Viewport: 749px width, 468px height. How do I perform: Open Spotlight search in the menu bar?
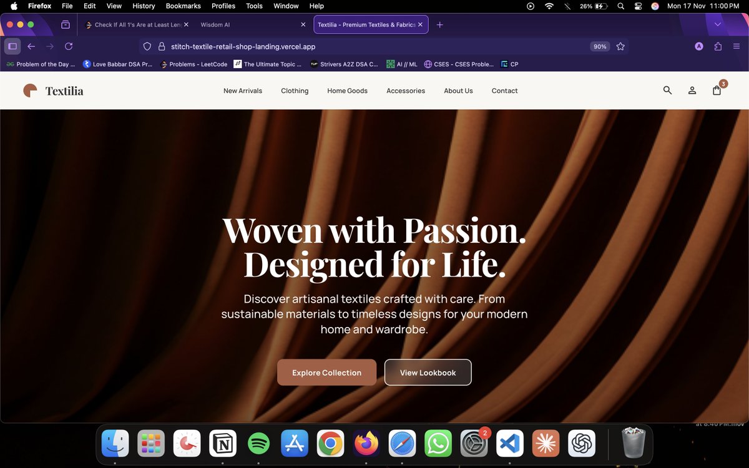click(620, 6)
